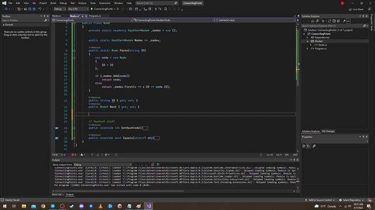375x210 pixels.
Task: Click Select Repository button
Action: click(x=352, y=200)
